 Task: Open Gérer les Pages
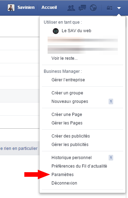point(67,123)
